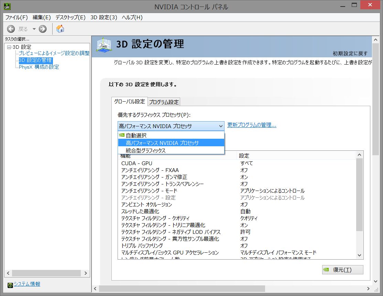
Task: Select トリプル バッファリング row
Action: point(237,246)
